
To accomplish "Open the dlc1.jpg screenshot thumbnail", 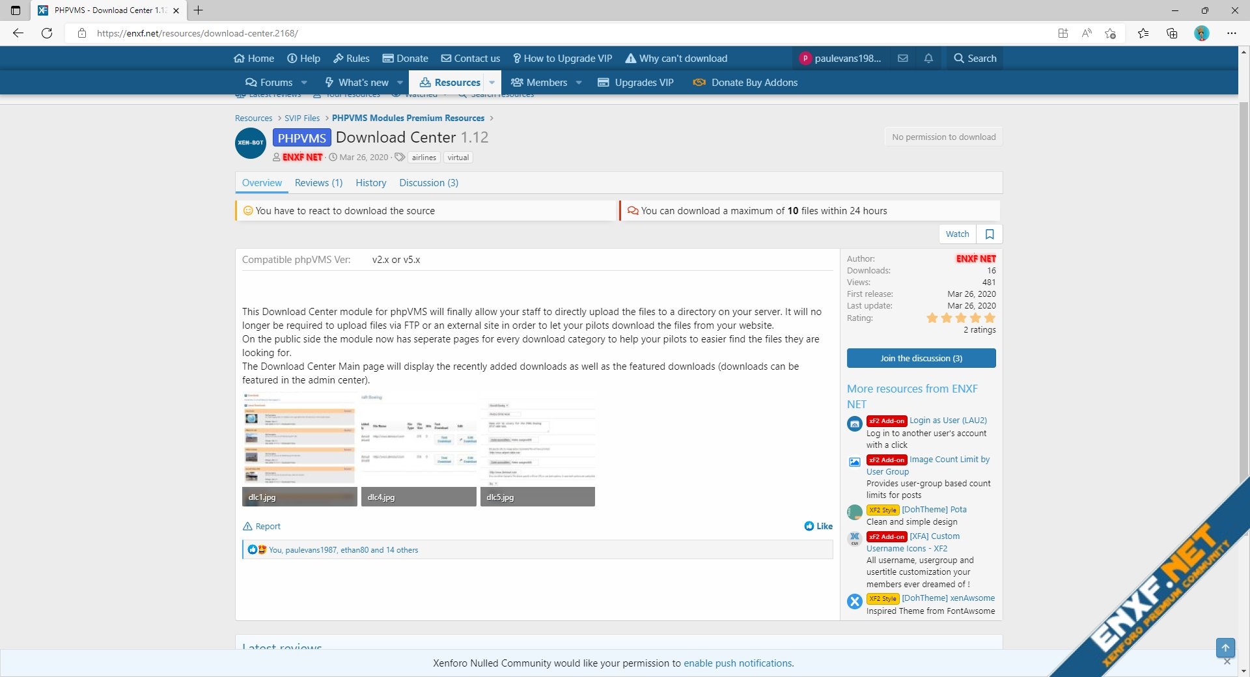I will pos(299,449).
